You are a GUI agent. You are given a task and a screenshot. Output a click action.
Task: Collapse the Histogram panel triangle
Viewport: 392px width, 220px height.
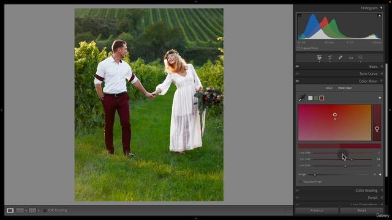pyautogui.click(x=381, y=8)
